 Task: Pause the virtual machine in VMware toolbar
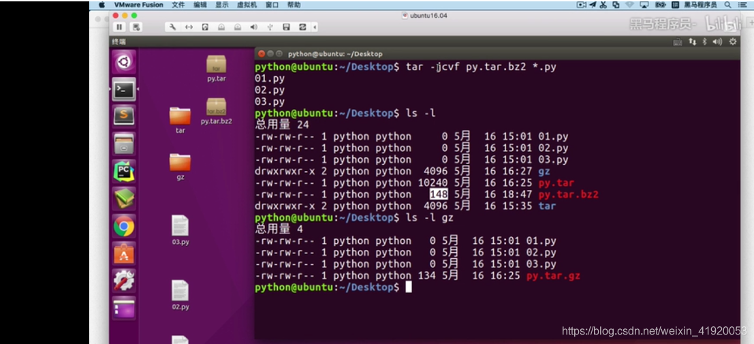(x=119, y=27)
